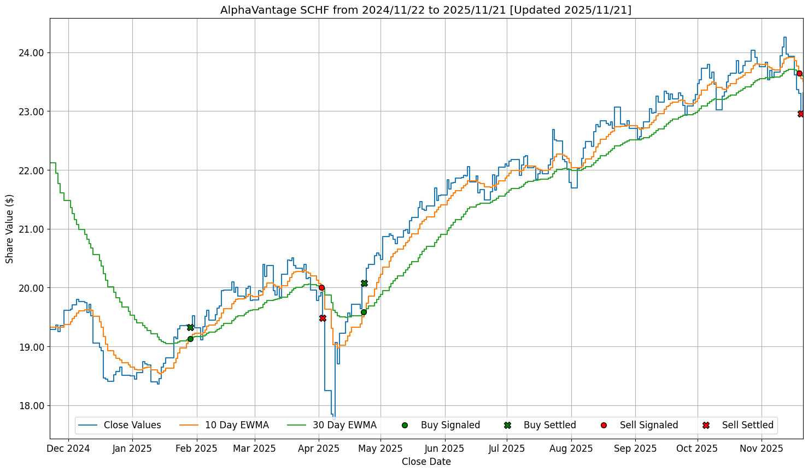The image size is (808, 472).
Task: Select the 24.00 y-axis tick label
Action: pyautogui.click(x=31, y=53)
